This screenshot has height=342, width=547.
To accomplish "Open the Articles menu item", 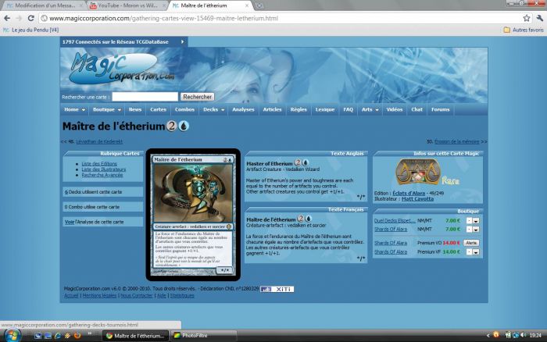I will pyautogui.click(x=272, y=109).
